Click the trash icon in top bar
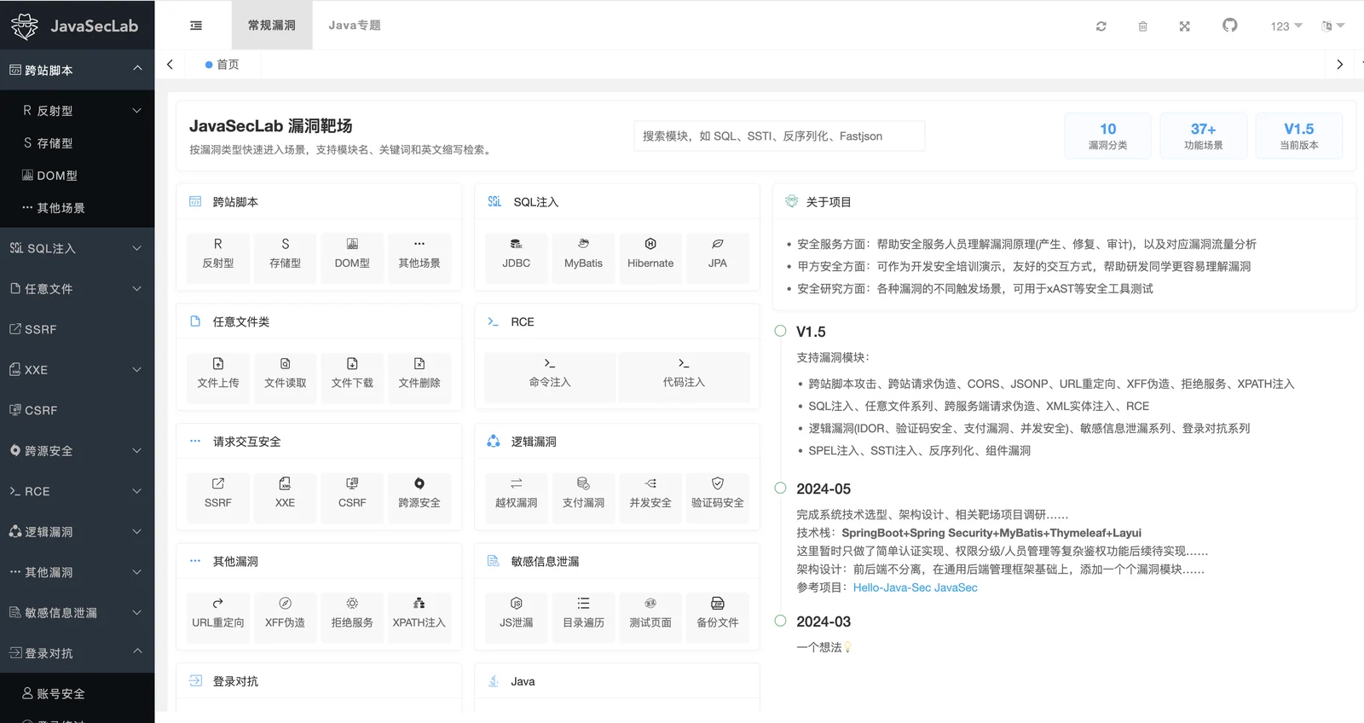The height and width of the screenshot is (723, 1364). pyautogui.click(x=1142, y=26)
